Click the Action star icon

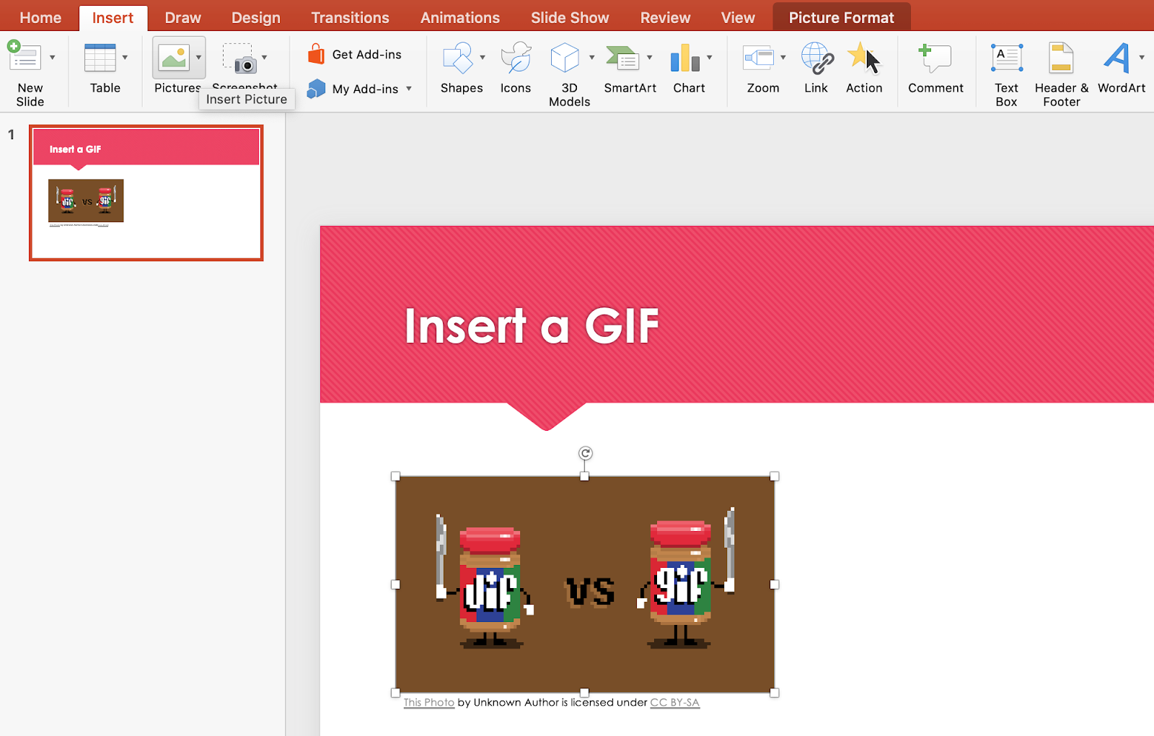(x=863, y=58)
